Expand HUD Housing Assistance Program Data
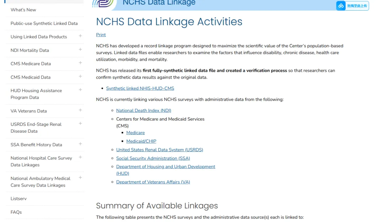 click(x=80, y=90)
